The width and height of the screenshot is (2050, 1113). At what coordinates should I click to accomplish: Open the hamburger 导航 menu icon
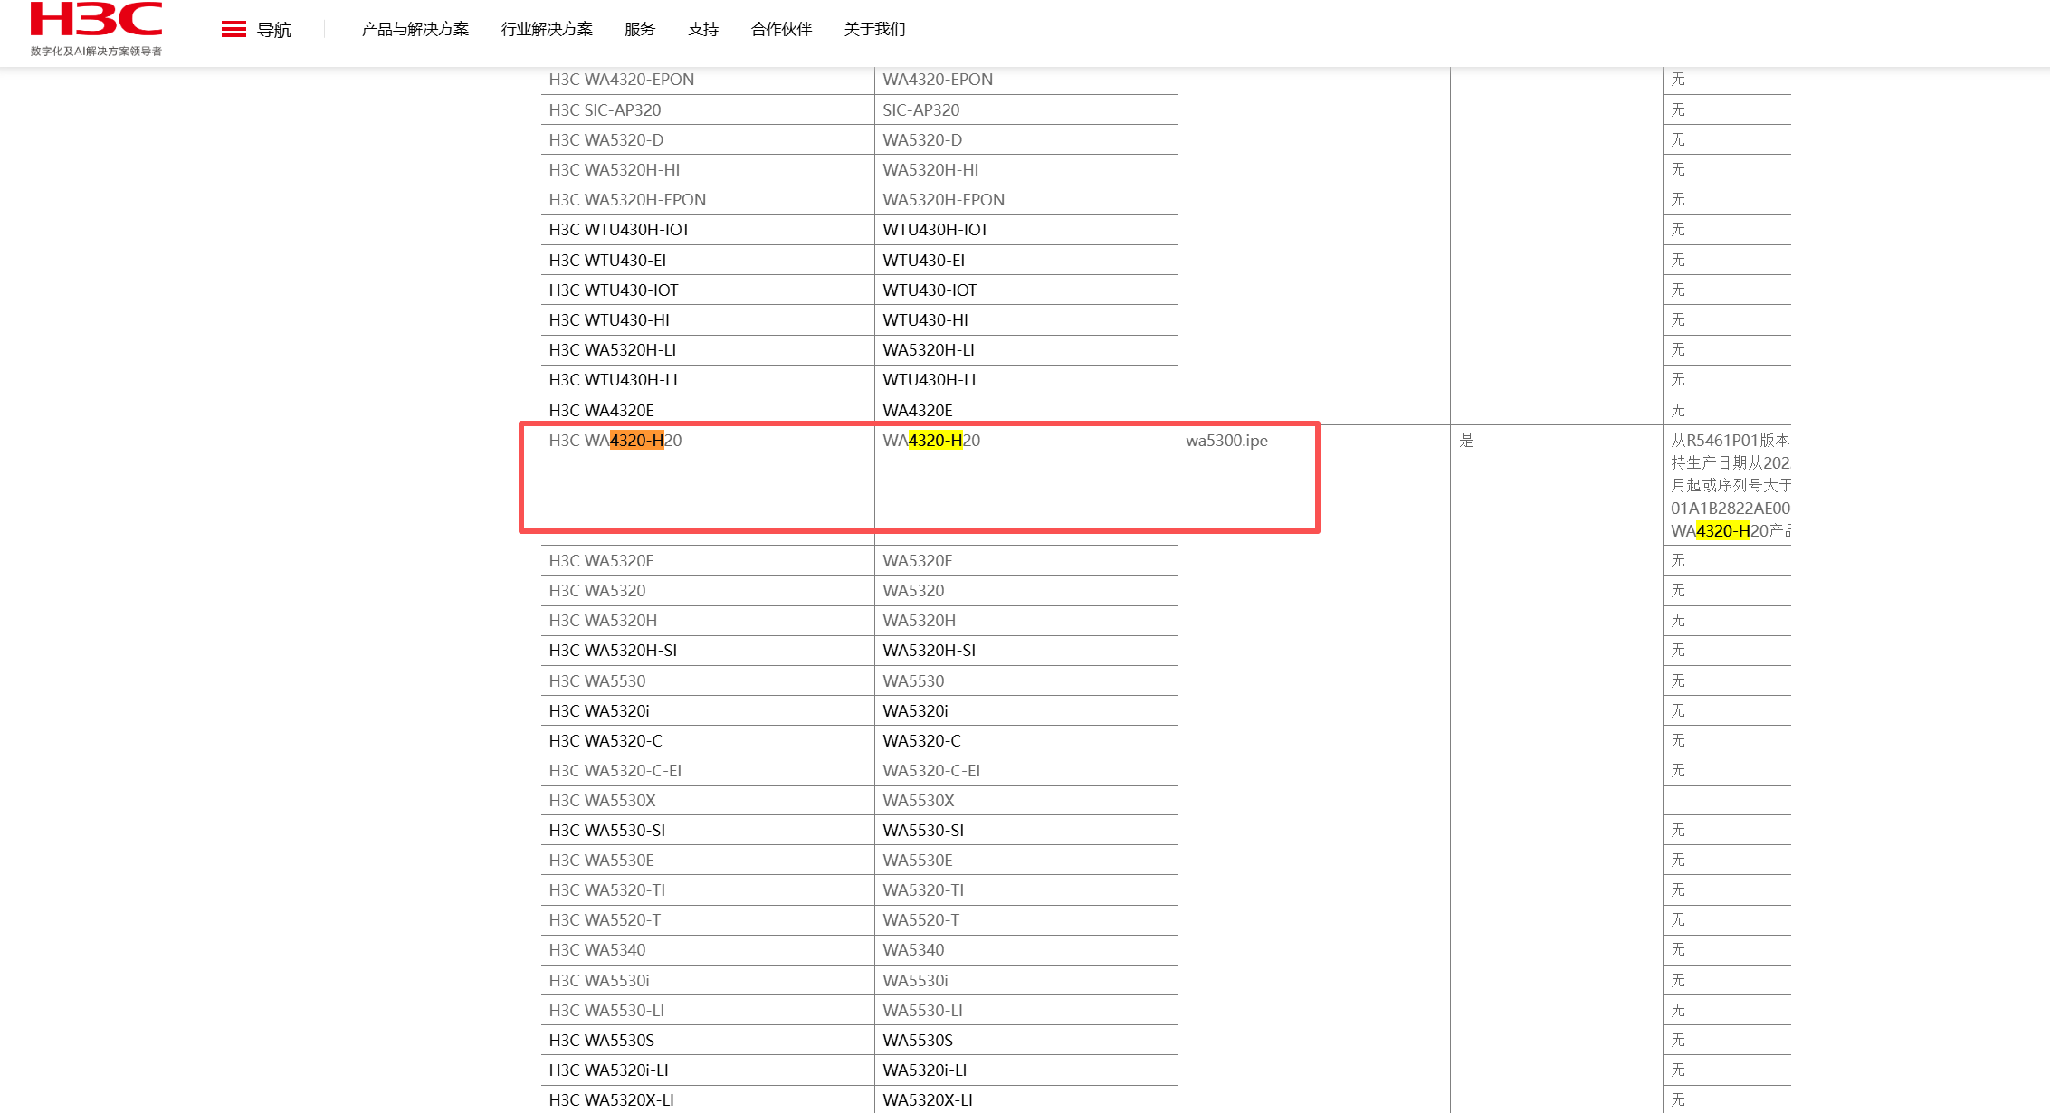pos(234,30)
